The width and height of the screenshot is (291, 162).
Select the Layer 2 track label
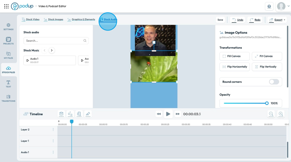point(25,129)
